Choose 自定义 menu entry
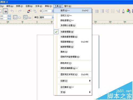Image resolution: width=133 pixels, height=100 pixels. (x=73, y=15)
